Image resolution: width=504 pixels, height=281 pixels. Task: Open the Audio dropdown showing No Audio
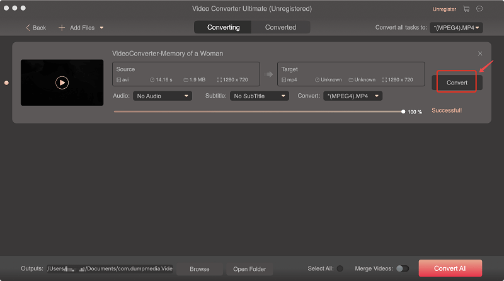pos(162,96)
